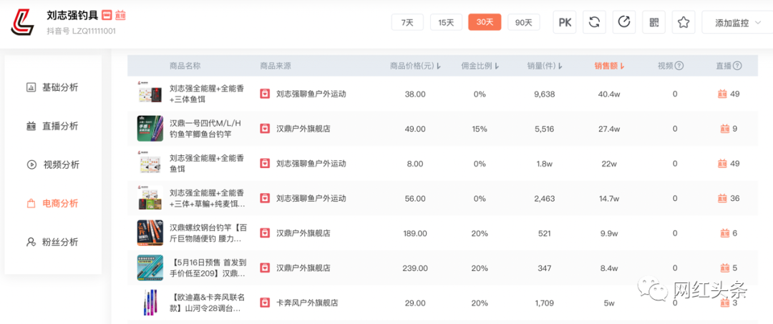Select the 7天 time range
The width and height of the screenshot is (773, 324).
pos(407,22)
